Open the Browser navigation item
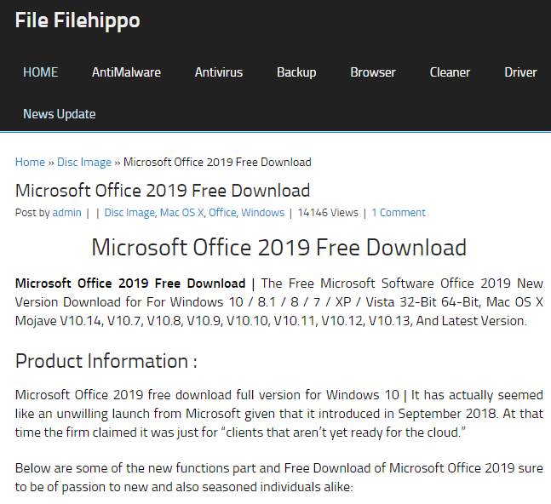This screenshot has width=551, height=504. tap(373, 72)
